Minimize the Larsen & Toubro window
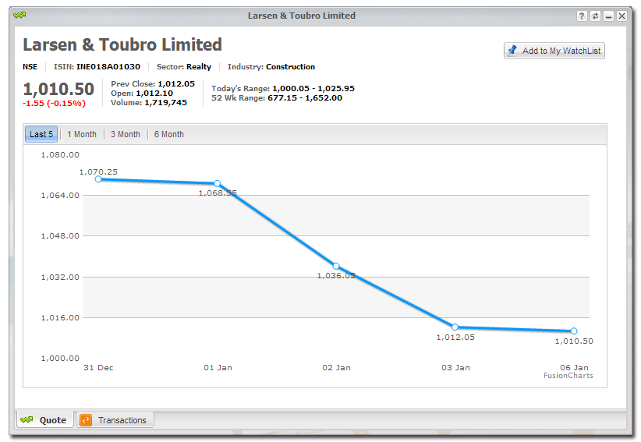The height and width of the screenshot is (442, 641). 609,16
